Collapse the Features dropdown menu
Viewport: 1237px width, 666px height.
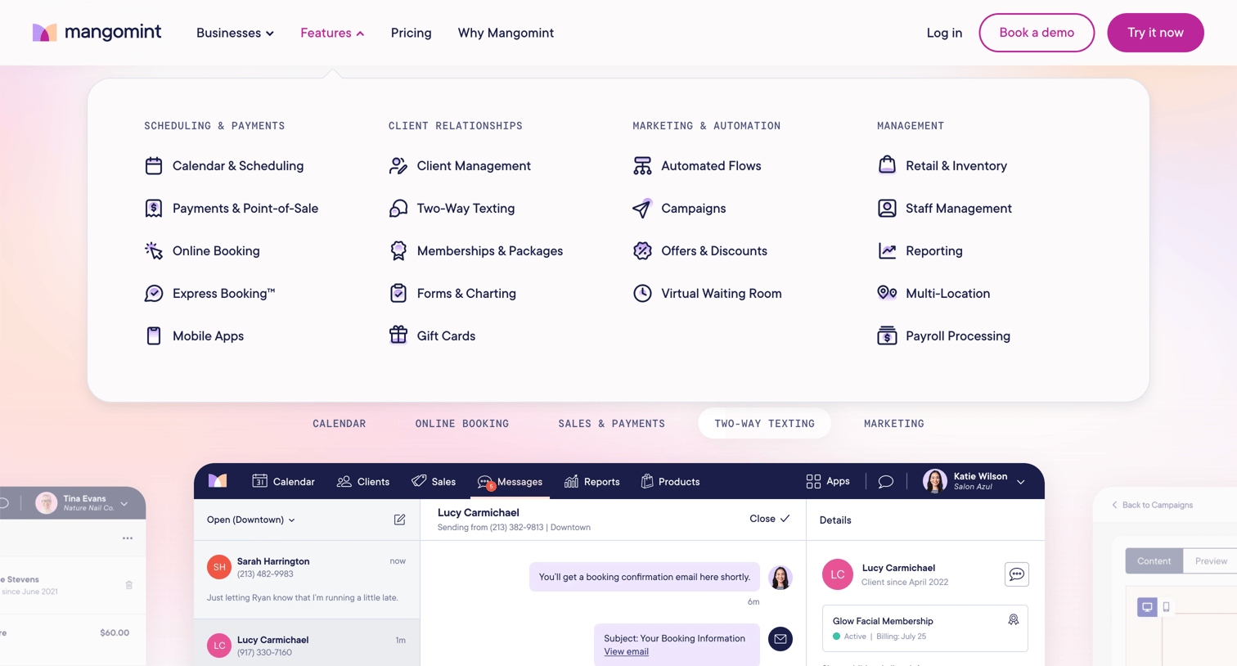coord(332,33)
